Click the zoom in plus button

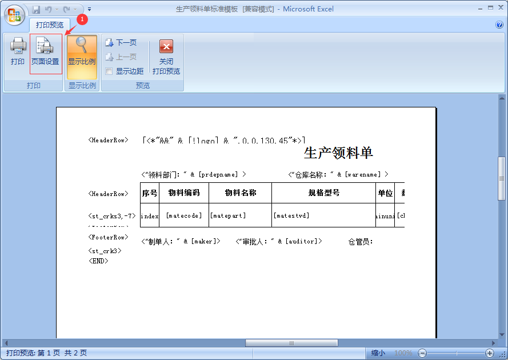click(x=490, y=353)
